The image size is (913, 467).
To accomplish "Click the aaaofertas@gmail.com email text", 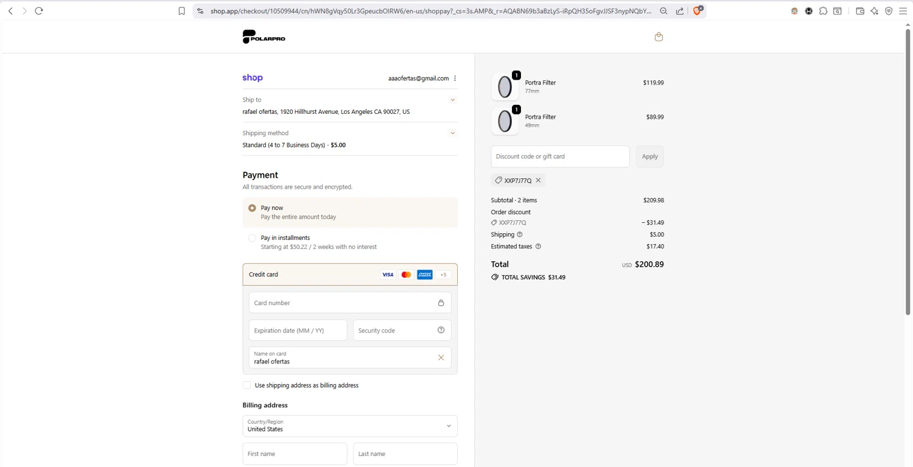I will coord(418,78).
